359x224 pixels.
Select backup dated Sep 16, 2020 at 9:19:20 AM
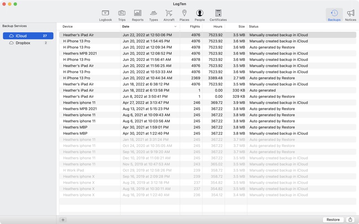tap(208, 152)
